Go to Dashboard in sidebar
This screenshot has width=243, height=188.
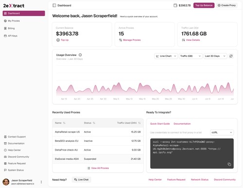pos(24,13)
